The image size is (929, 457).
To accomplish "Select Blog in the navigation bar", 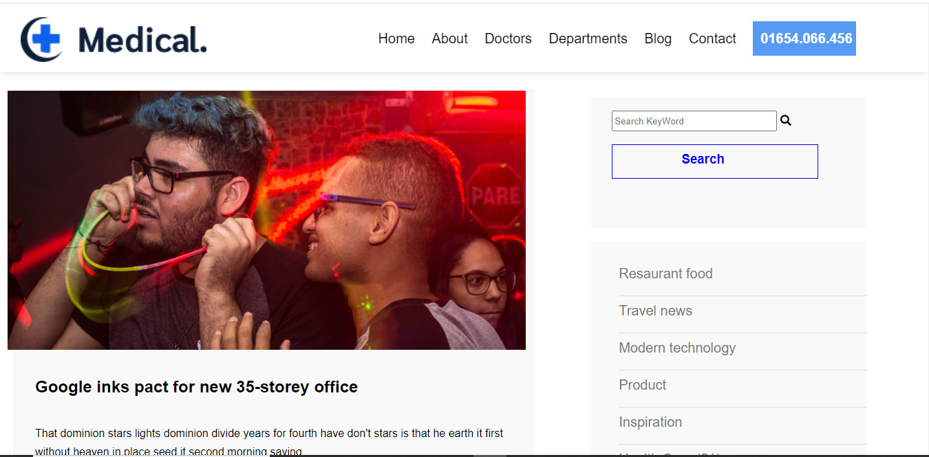I will coord(658,38).
